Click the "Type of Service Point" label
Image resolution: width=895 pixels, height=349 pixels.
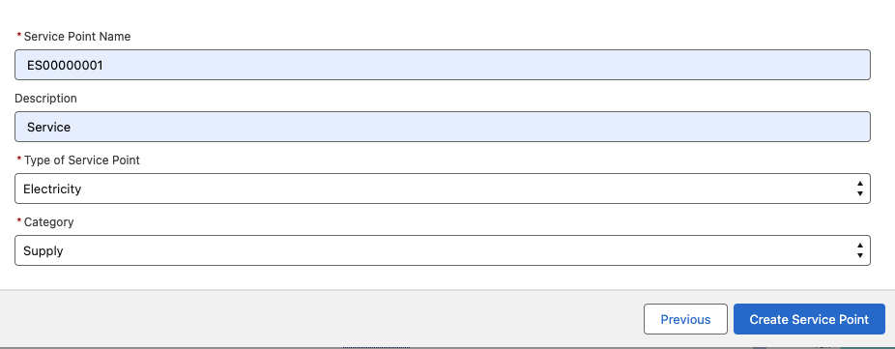click(81, 160)
